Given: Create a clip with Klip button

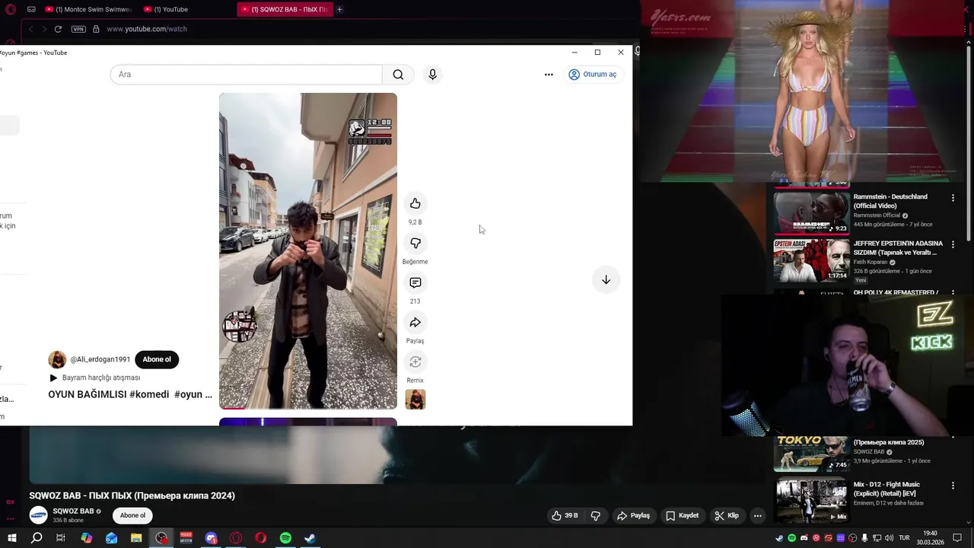Looking at the screenshot, I should point(727,515).
